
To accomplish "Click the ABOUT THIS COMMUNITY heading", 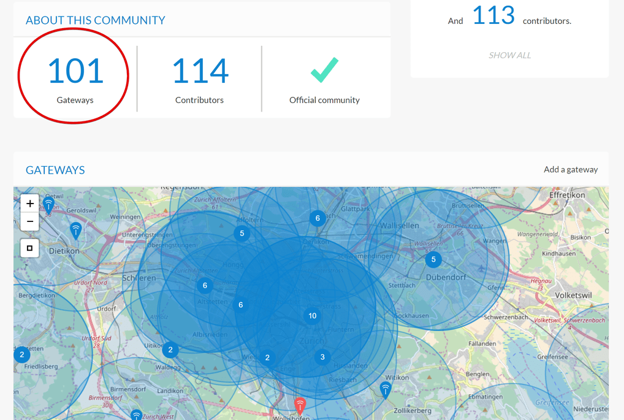I will [x=96, y=20].
